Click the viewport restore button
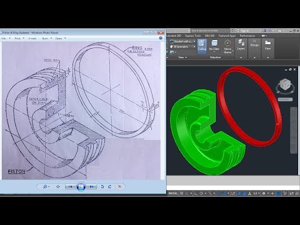 [x=290, y=69]
